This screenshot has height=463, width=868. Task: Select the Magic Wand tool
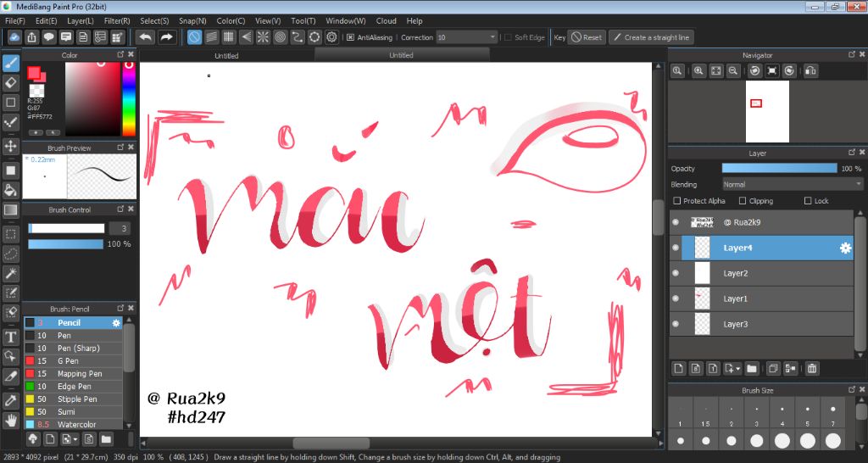tap(10, 273)
